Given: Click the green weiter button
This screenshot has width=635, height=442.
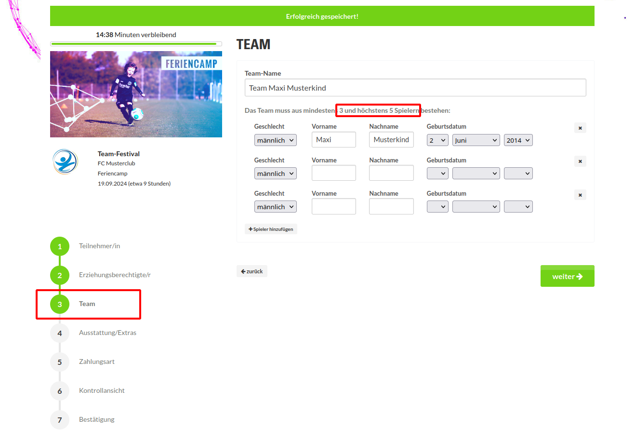Looking at the screenshot, I should click(x=568, y=276).
